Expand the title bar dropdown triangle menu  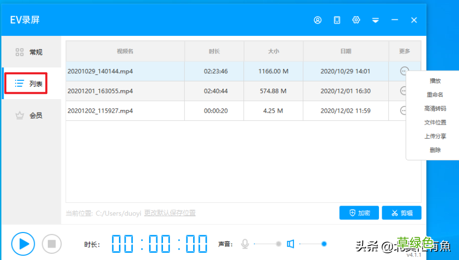click(x=375, y=20)
